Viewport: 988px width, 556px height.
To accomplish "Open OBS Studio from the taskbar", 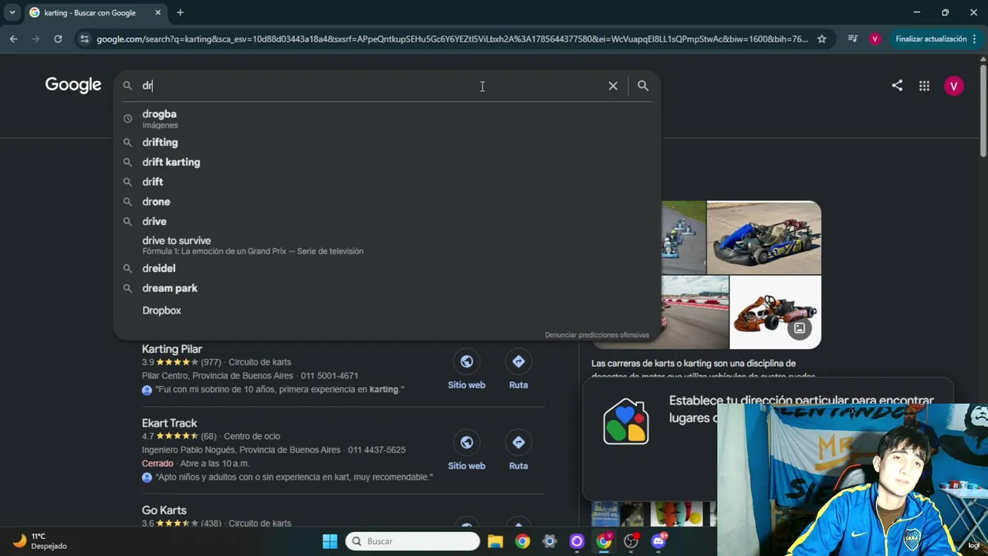I will point(631,541).
